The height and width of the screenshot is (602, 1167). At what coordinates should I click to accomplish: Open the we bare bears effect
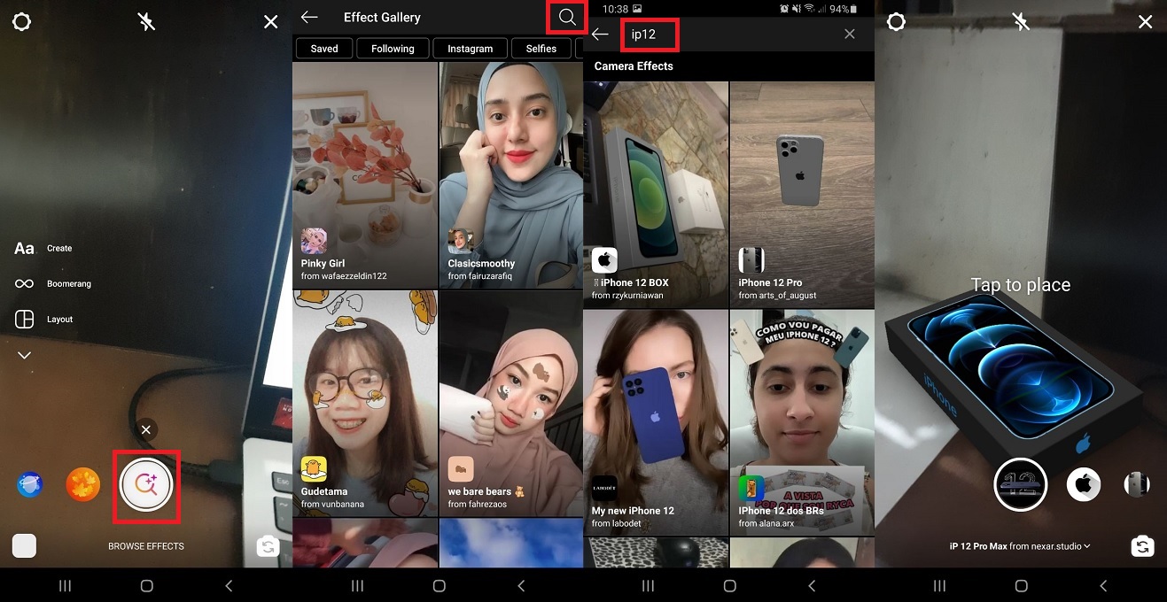pos(511,403)
